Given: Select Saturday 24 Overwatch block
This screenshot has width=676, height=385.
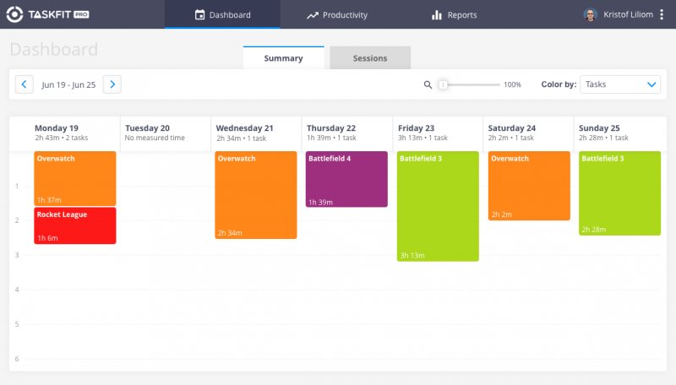Looking at the screenshot, I should [529, 186].
